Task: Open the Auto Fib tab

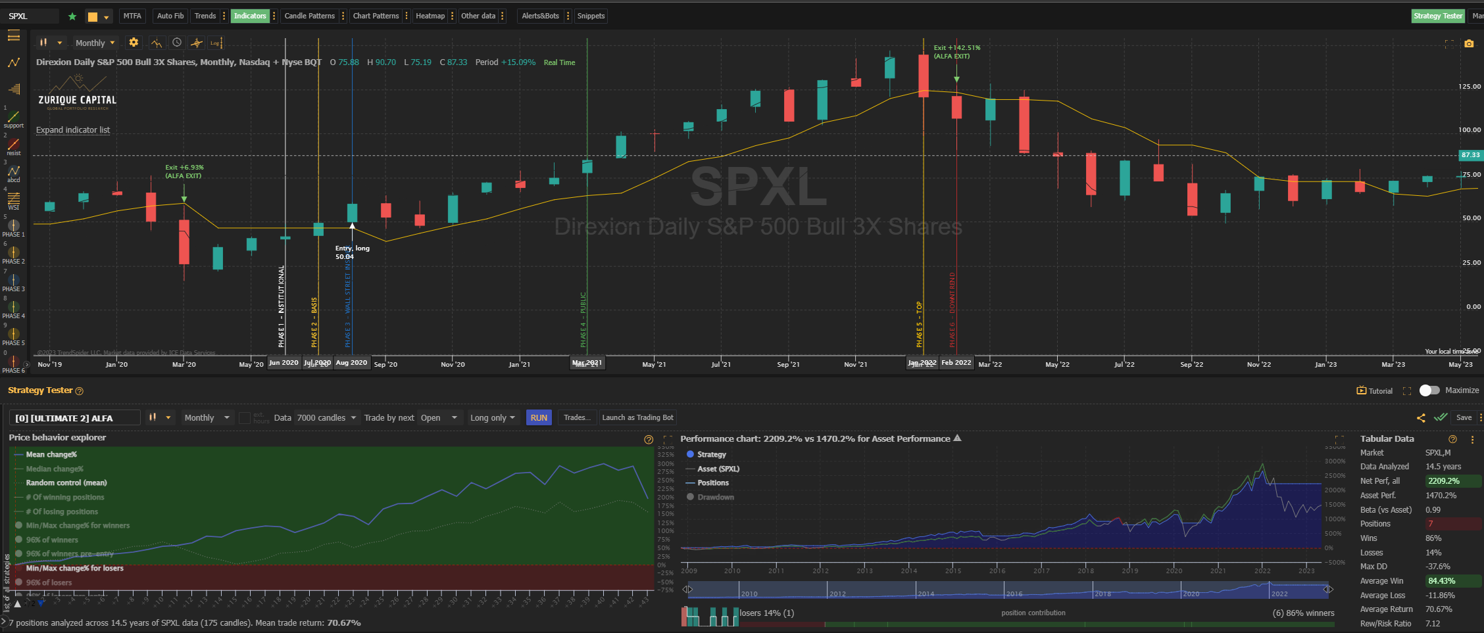Action: click(170, 16)
